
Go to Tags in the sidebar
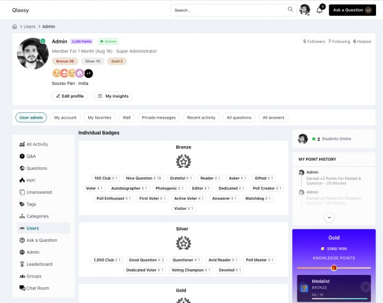[32, 204]
